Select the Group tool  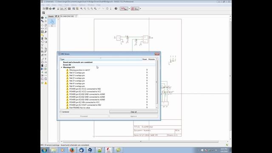(42, 32)
